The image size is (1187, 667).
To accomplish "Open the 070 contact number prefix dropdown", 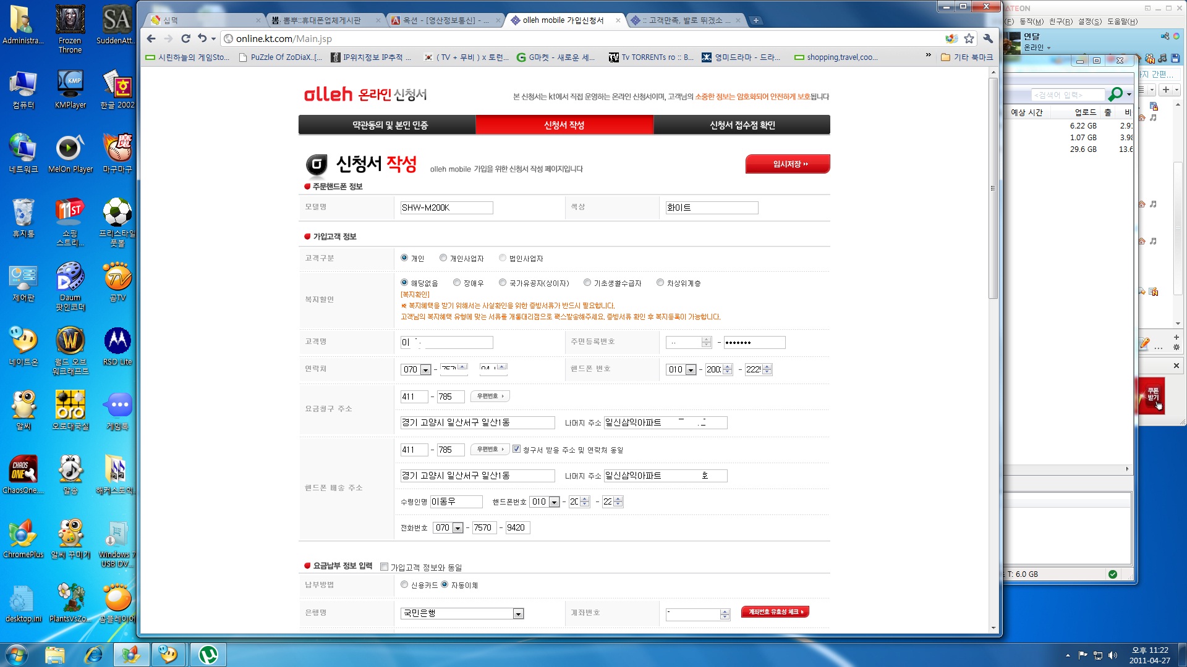I will pyautogui.click(x=425, y=369).
